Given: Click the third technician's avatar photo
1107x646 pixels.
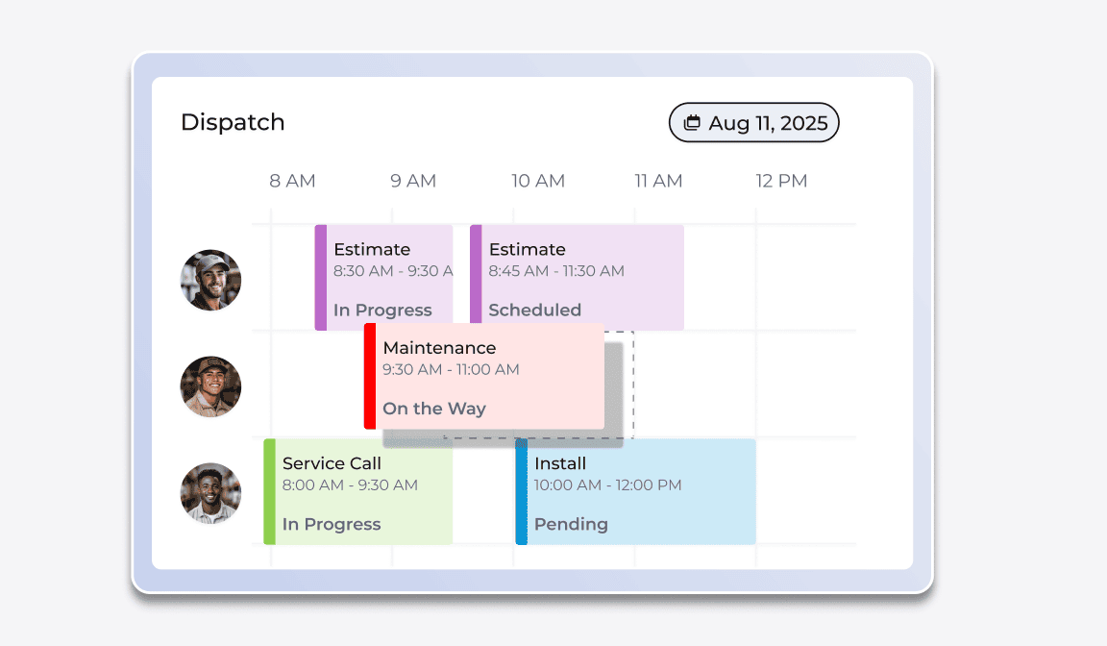Looking at the screenshot, I should [210, 492].
